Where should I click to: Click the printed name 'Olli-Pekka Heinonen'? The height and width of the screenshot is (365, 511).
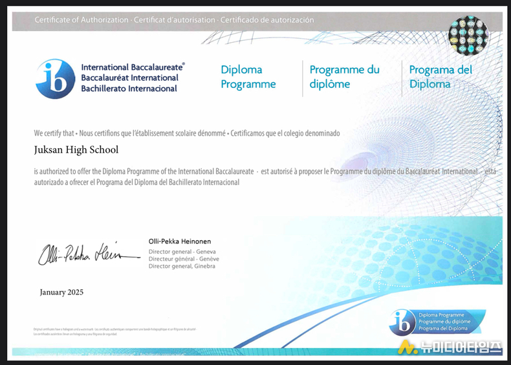(x=180, y=241)
